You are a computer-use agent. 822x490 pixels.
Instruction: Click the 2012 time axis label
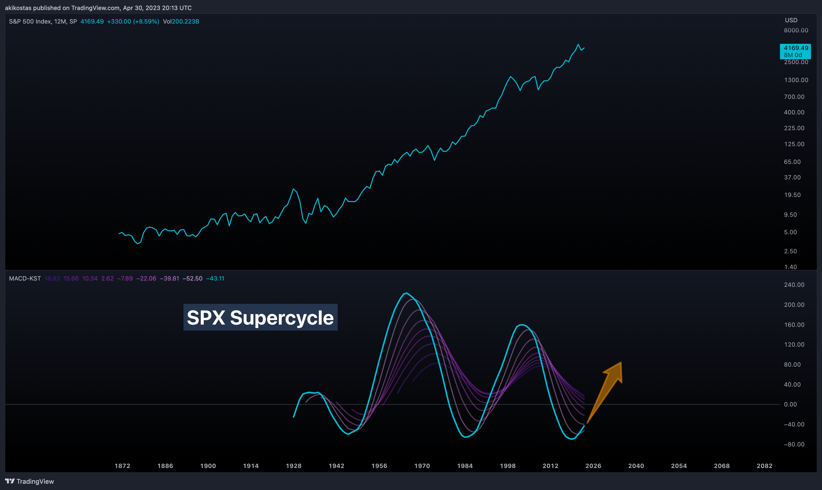point(550,466)
